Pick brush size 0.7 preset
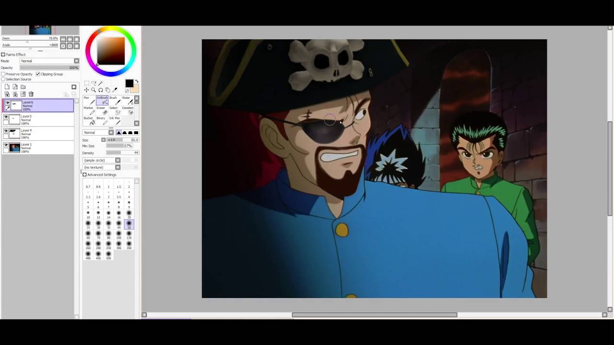Screen dimensions: 614x345 [88, 185]
